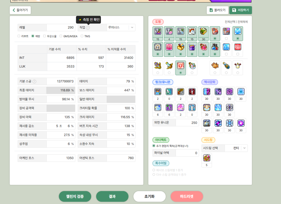This screenshot has height=204, width=281.
Task: Click the 하드리셋 hard reset button
Action: (x=187, y=196)
